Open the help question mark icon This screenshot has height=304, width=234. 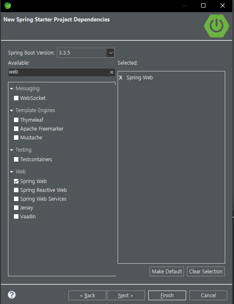tap(12, 295)
